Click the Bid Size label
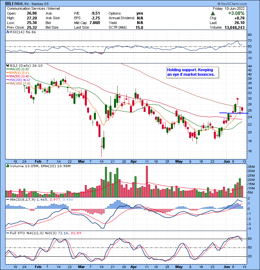The image size is (260, 270). [52, 27]
